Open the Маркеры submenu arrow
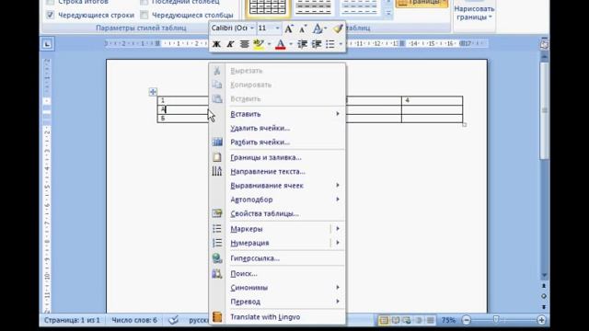The width and height of the screenshot is (589, 331). coord(338,229)
